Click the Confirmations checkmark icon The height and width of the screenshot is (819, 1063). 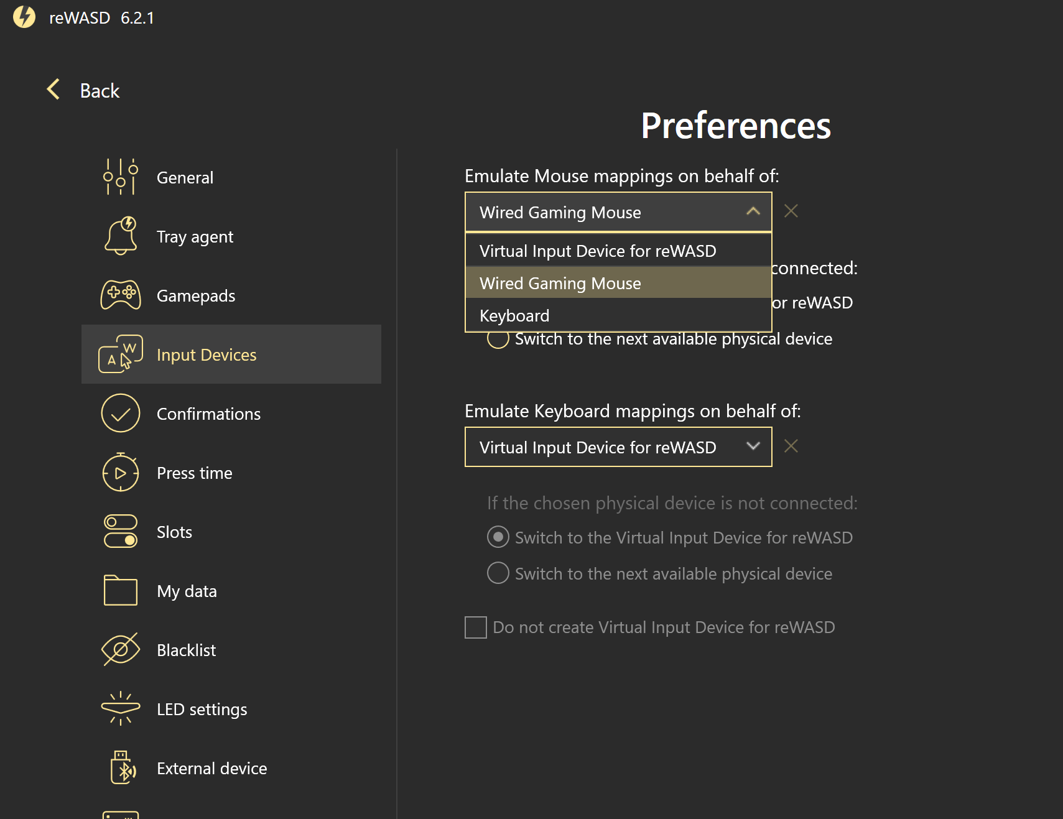pos(121,414)
